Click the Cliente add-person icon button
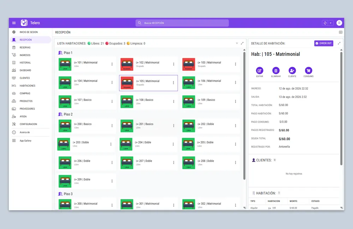Viewport: 353px width, 229px height. [x=292, y=71]
